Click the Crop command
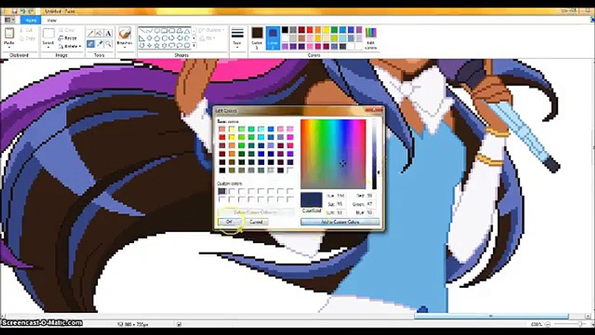Screen dimensions: 595x335 coord(66,30)
